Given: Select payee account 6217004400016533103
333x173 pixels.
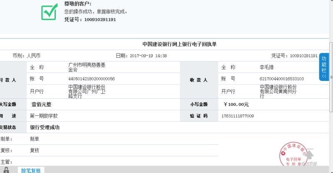Looking at the screenshot, I should (x=282, y=79).
